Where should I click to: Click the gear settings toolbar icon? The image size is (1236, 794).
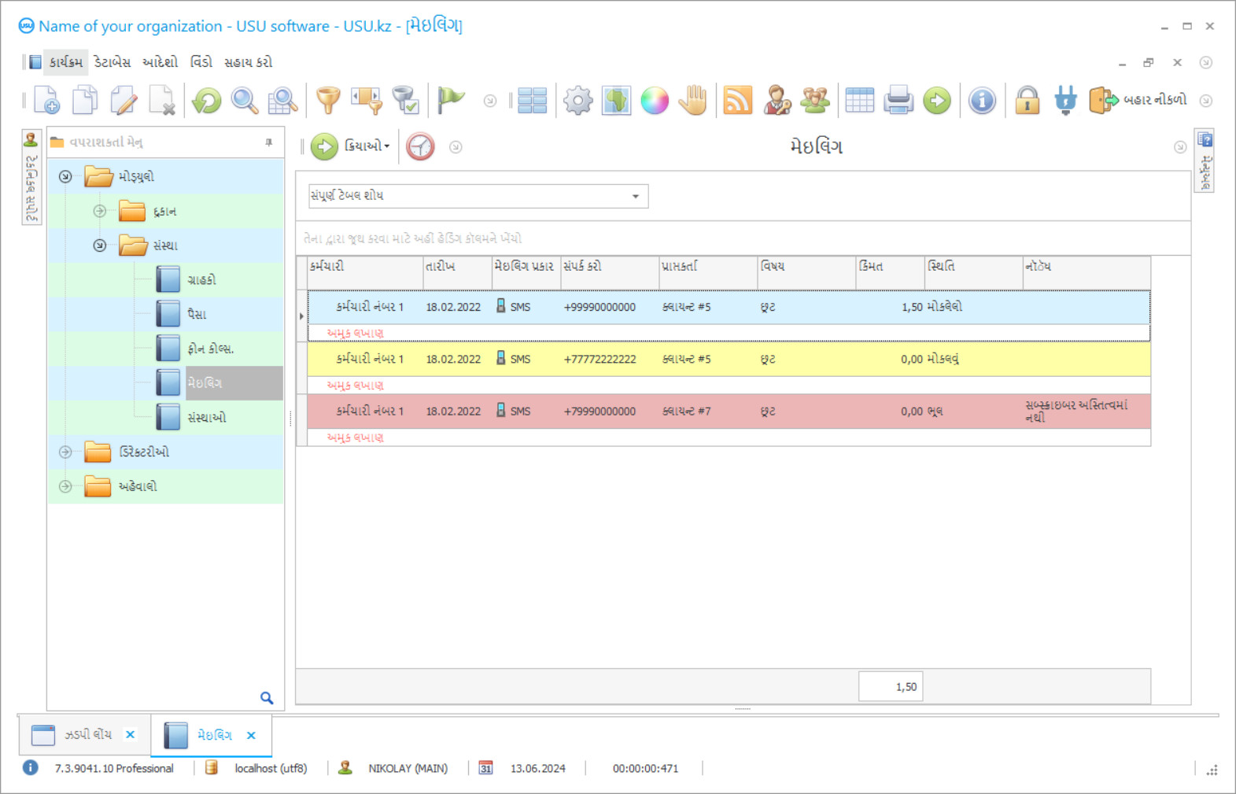point(577,101)
